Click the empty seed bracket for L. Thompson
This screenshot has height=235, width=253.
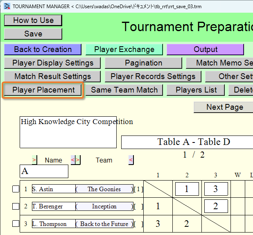138,224
